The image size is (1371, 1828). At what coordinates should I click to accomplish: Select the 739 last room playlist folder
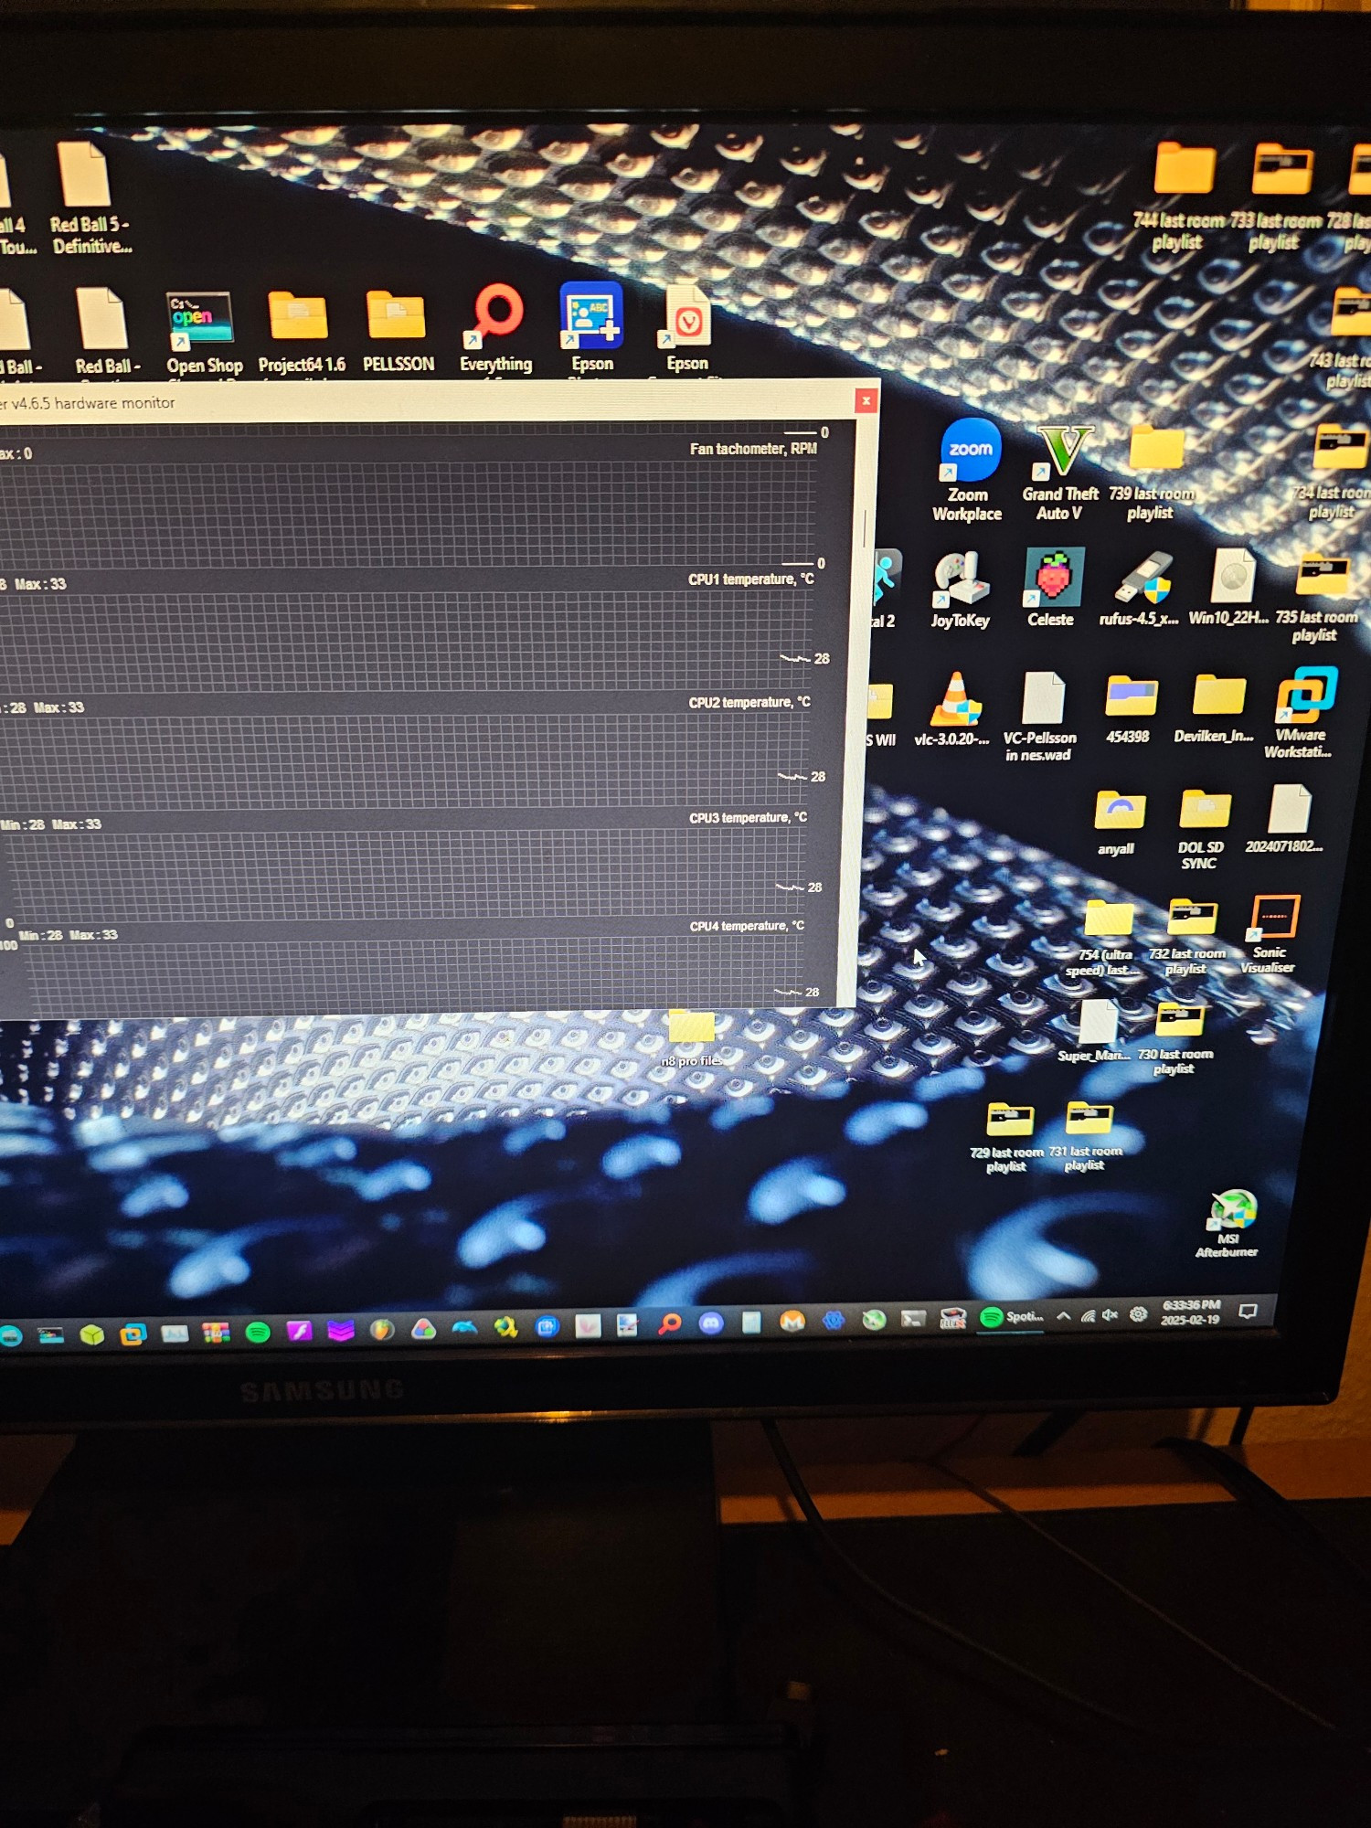point(1153,473)
